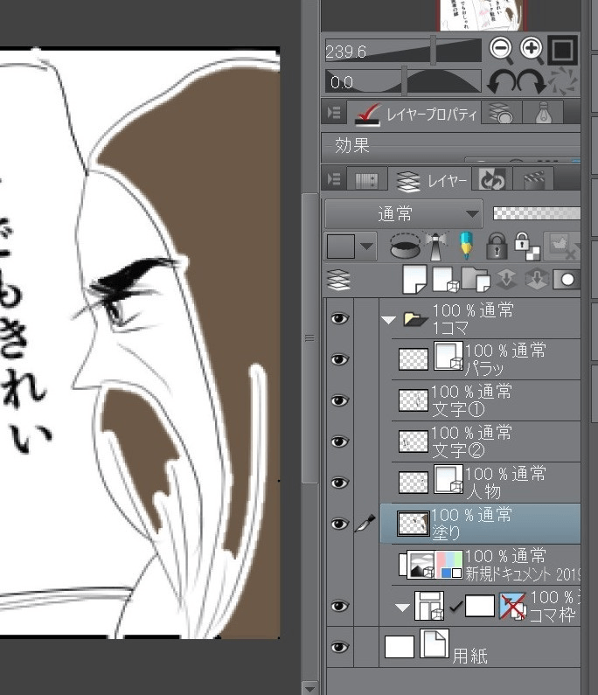This screenshot has width=598, height=695.
Task: Rotate canvas left with counterclockwise arrow
Action: [501, 81]
